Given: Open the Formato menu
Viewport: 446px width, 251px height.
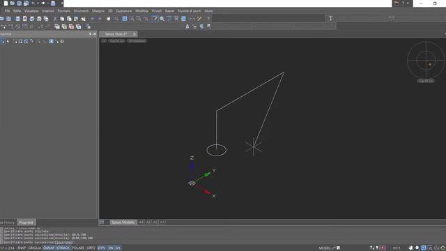Looking at the screenshot, I should (x=63, y=11).
